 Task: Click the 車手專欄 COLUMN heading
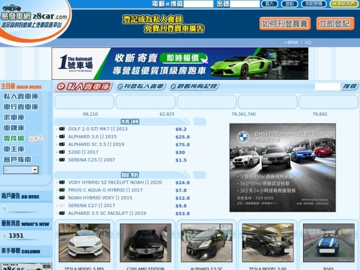tap(21, 251)
